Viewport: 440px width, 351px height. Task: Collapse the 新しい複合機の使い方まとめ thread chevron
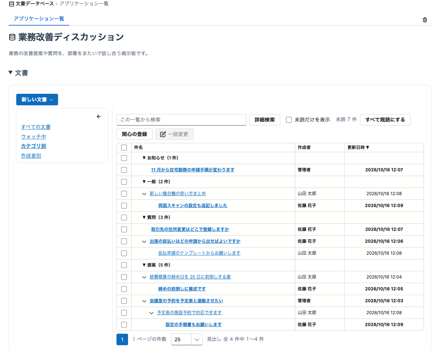pyautogui.click(x=145, y=194)
